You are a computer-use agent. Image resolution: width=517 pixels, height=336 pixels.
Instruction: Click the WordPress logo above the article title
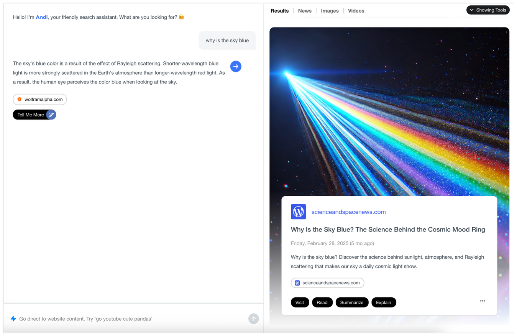coord(298,211)
